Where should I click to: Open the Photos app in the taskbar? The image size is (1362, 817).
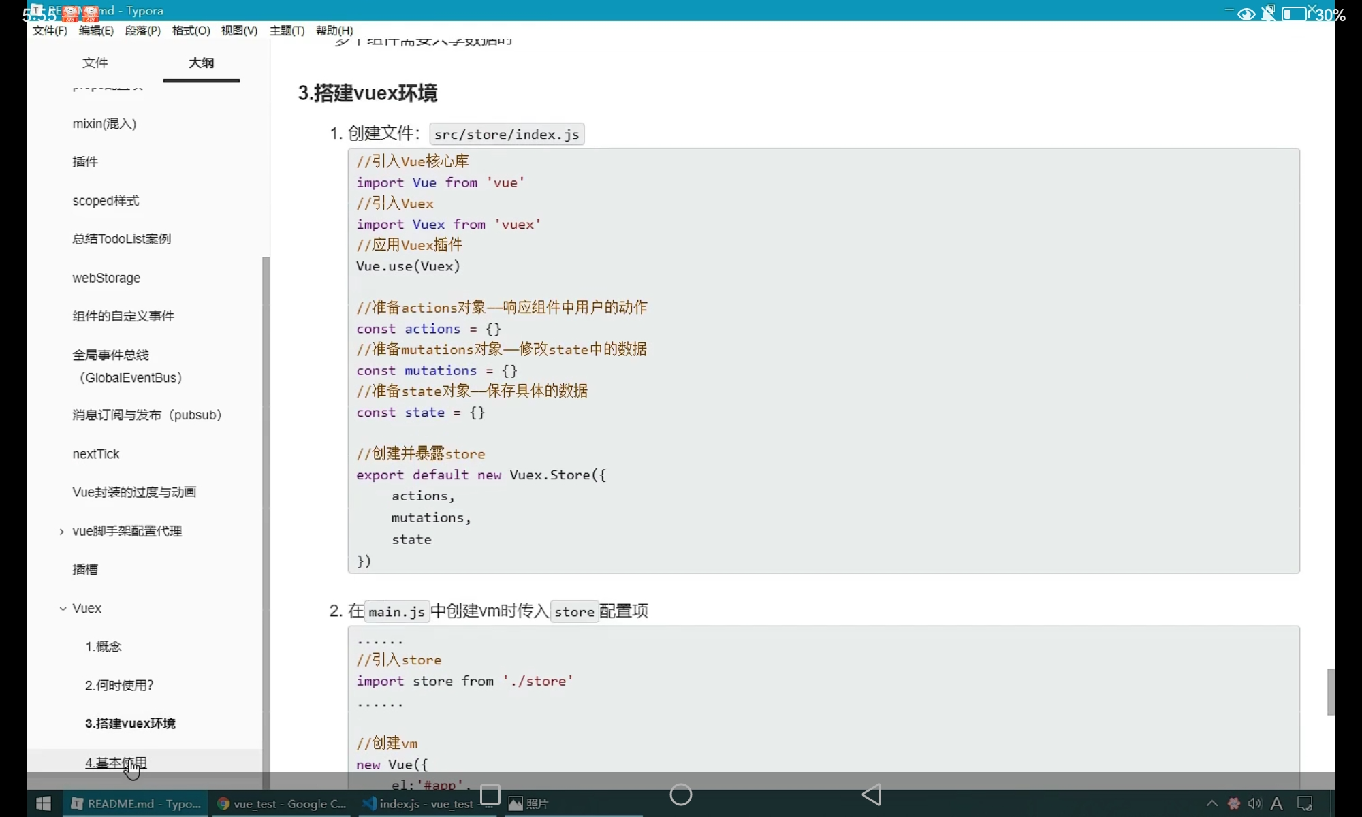click(x=528, y=803)
